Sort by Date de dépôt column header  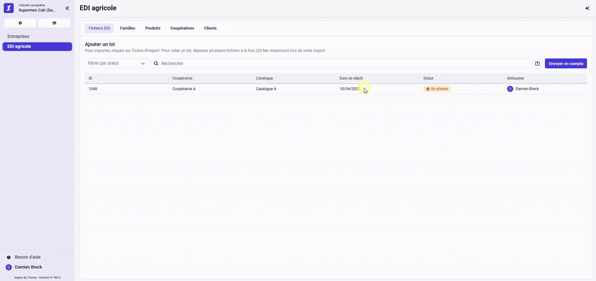(351, 78)
